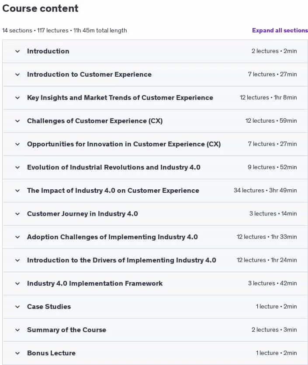Viewport: 308px width, 365px height.
Task: Expand the Introduction section chevron
Action: 17,51
